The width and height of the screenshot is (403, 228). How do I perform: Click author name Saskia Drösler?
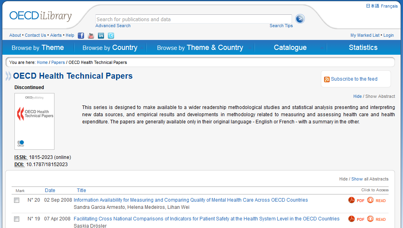pyautogui.click(x=90, y=226)
